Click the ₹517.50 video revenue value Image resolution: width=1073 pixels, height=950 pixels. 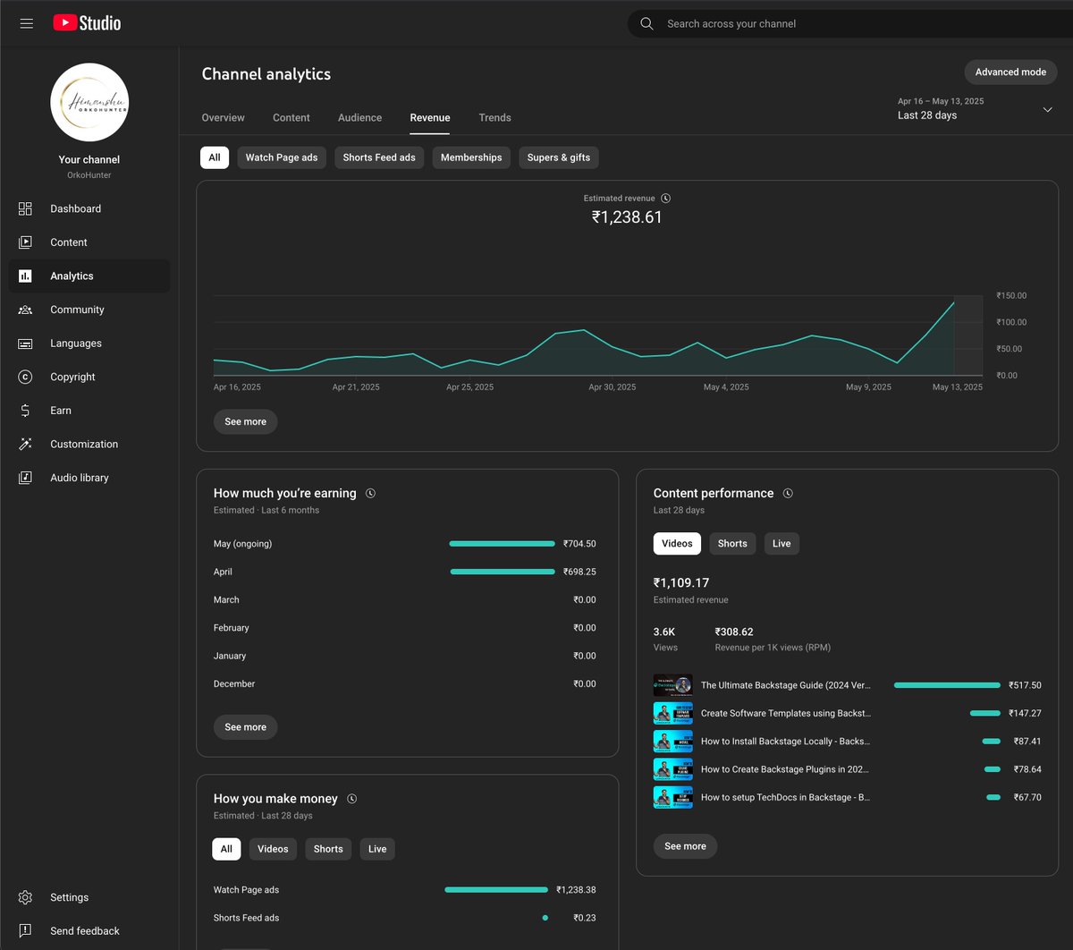1025,685
